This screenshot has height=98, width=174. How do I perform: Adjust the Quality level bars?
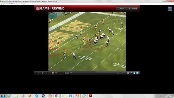(67, 73)
